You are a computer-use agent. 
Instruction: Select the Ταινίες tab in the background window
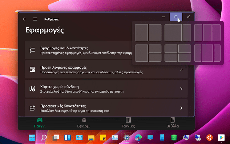128,123
